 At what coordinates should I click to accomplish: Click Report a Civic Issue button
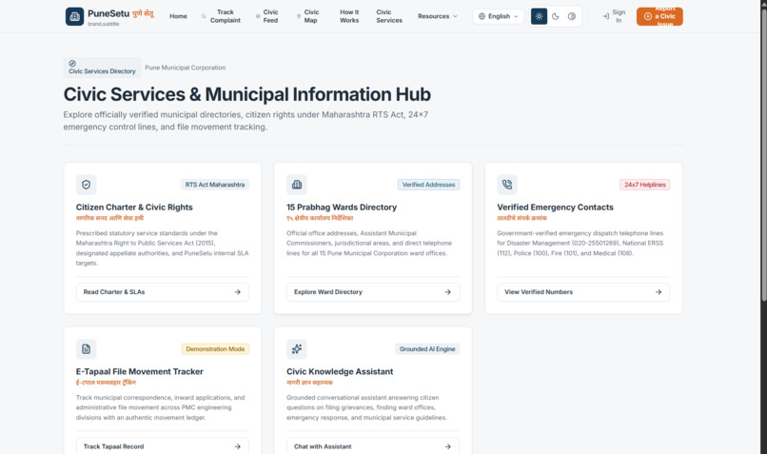(659, 16)
